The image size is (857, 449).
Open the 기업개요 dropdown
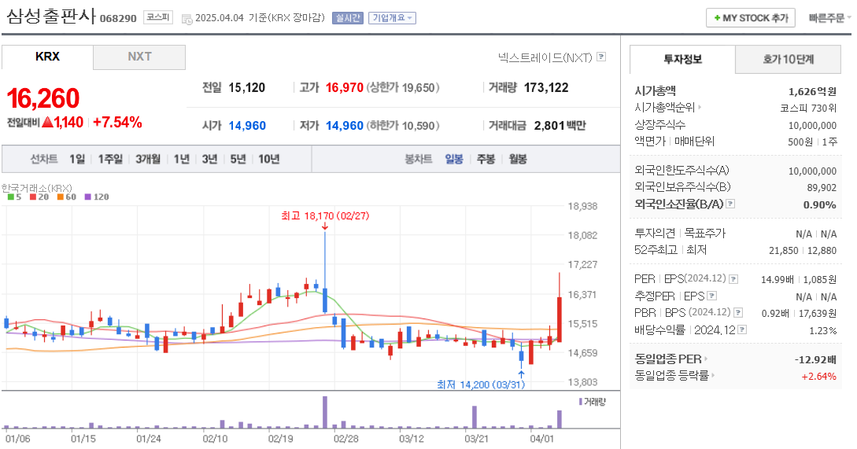tap(392, 18)
